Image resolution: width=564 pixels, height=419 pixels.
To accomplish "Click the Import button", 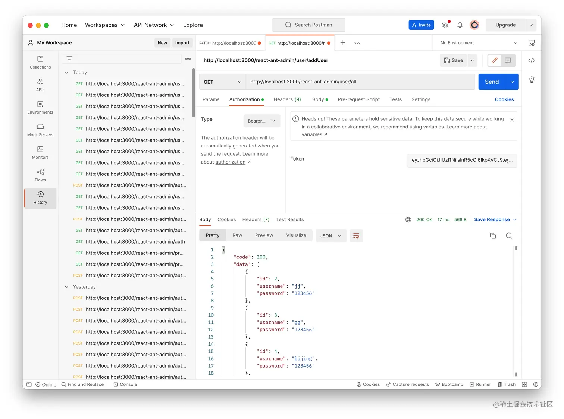I will (182, 43).
